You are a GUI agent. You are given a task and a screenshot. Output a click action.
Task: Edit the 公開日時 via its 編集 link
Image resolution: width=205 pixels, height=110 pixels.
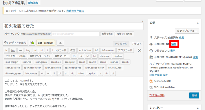pyautogui.click(x=195, y=57)
